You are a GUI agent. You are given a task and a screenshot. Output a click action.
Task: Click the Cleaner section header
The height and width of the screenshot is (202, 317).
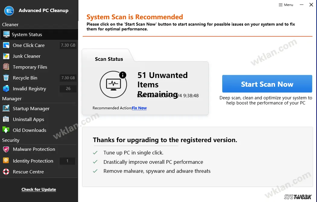point(10,25)
